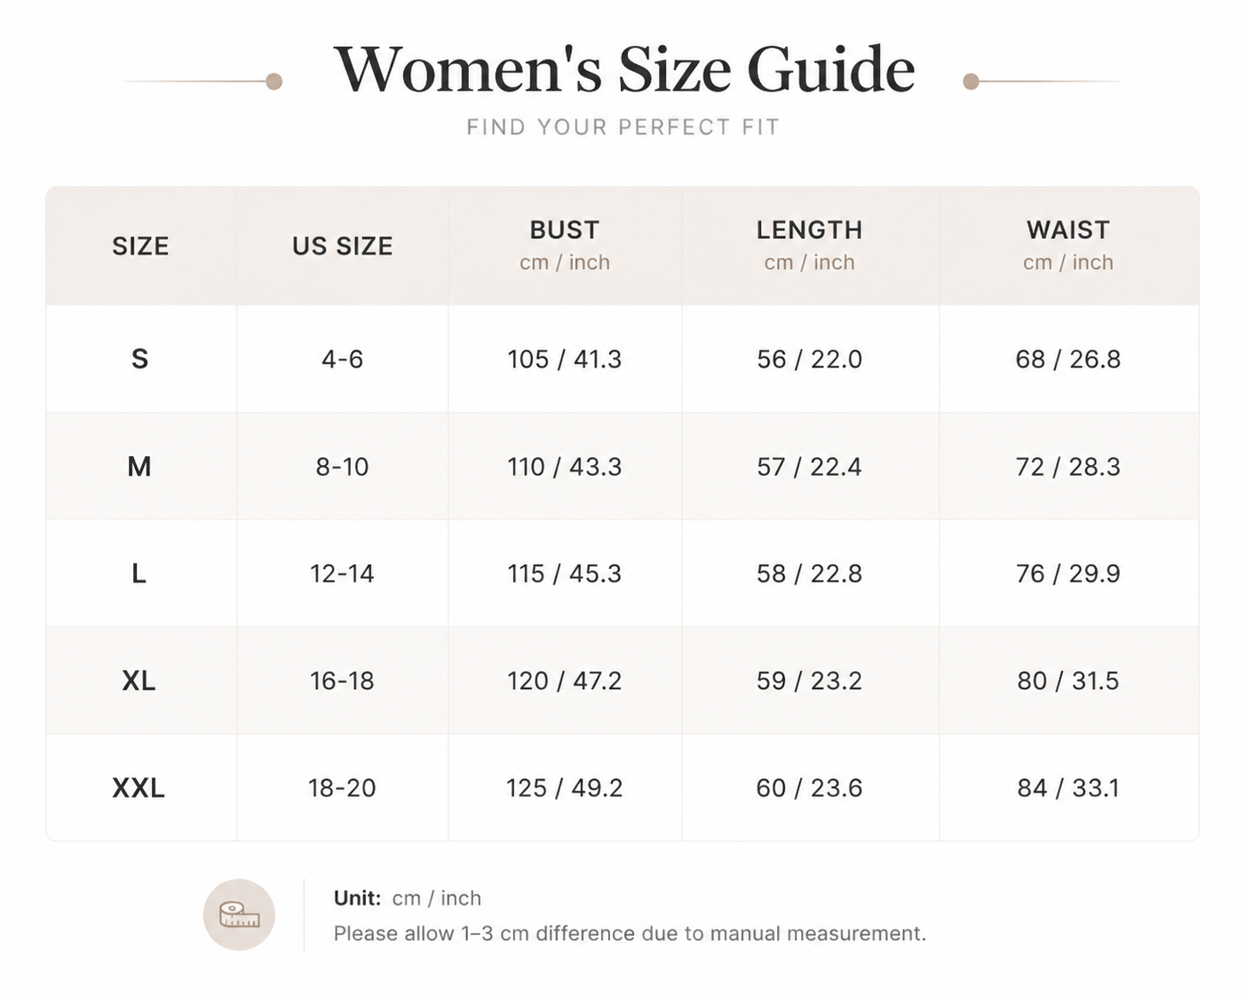This screenshot has height=996, width=1245.
Task: Select the US SIZE column header
Action: coord(343,246)
